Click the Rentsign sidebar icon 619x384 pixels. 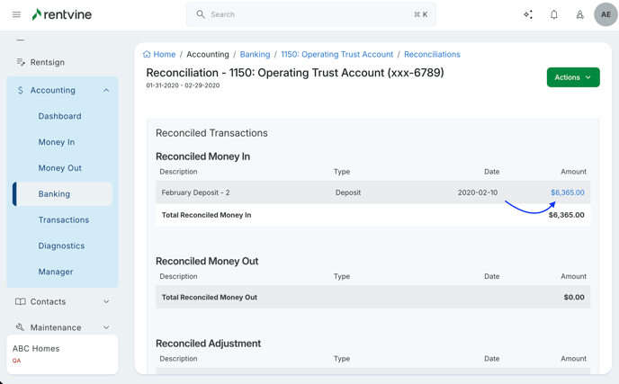(21, 62)
